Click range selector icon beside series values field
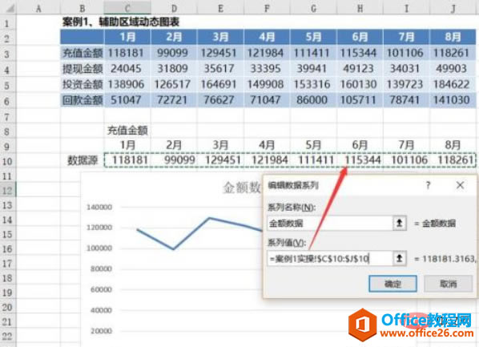 399,259
